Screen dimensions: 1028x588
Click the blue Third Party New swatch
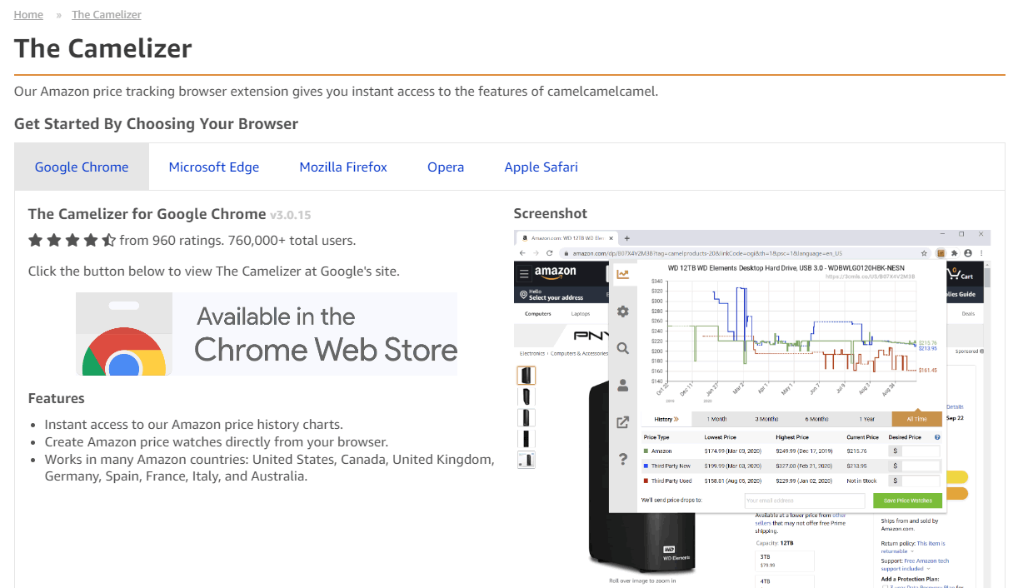[x=646, y=466]
